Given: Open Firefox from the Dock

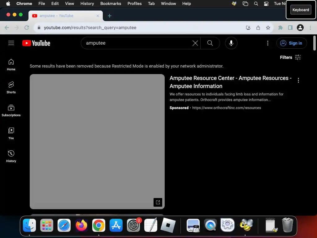Looking at the screenshot, I should click(x=81, y=225).
